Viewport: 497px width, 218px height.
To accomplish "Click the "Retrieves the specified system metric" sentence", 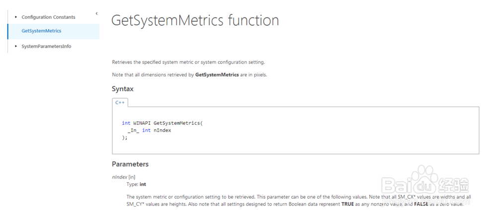I will 188,62.
